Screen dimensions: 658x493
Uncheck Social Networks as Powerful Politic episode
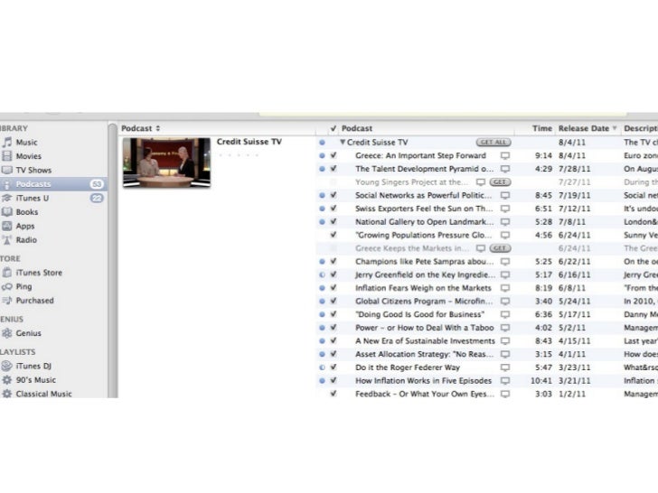[x=334, y=195]
